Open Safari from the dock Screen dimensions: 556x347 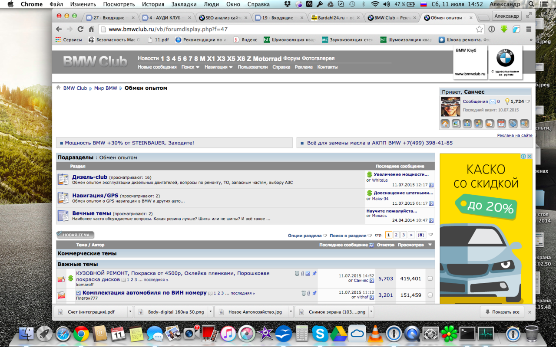point(63,334)
